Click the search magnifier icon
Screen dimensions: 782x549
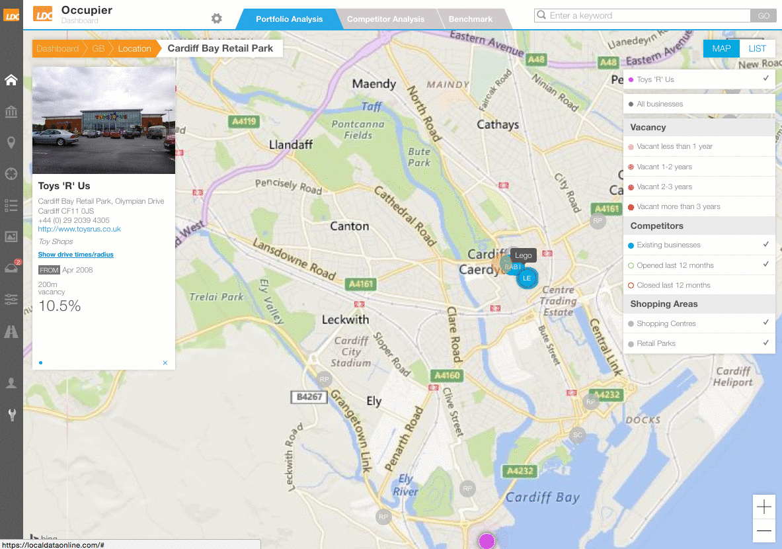(x=541, y=15)
